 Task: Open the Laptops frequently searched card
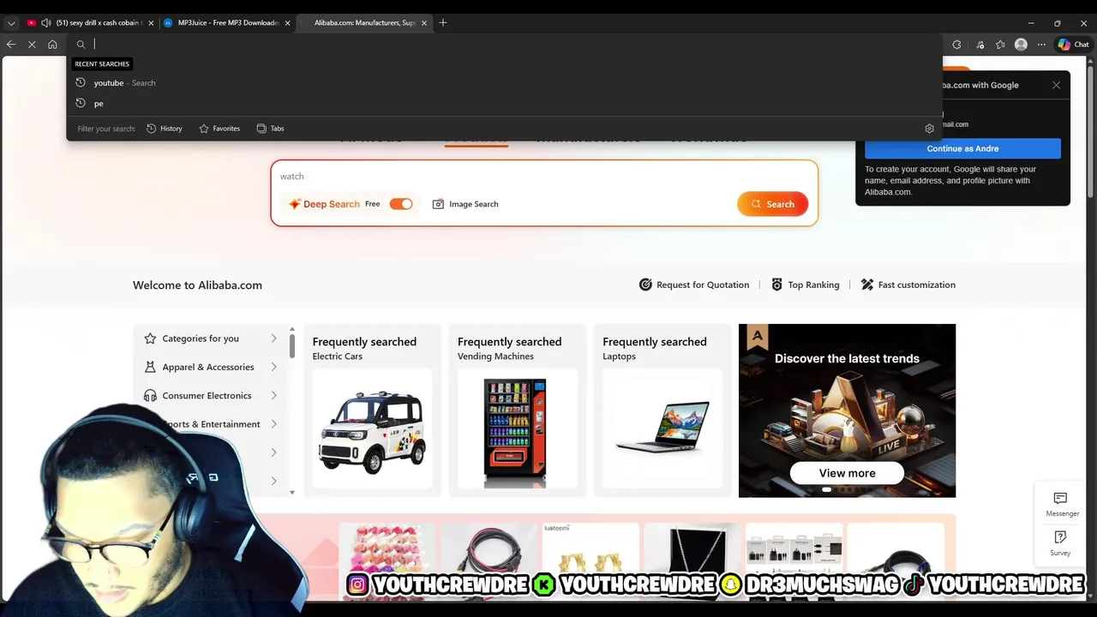662,410
